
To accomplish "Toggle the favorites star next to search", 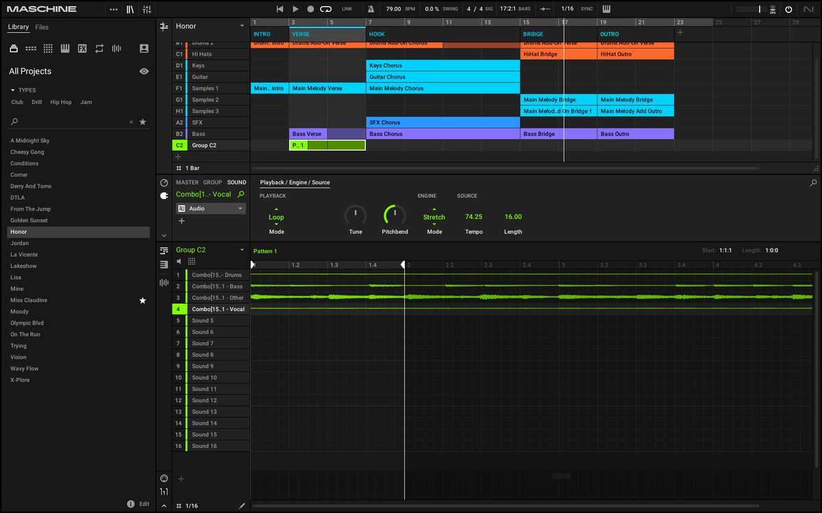I will 142,122.
